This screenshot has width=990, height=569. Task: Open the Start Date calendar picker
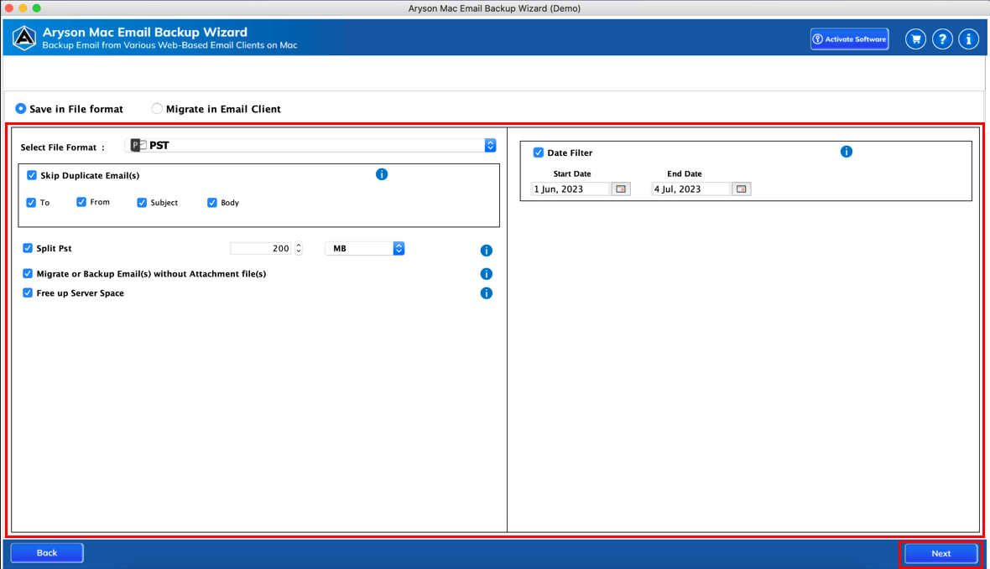coord(621,189)
